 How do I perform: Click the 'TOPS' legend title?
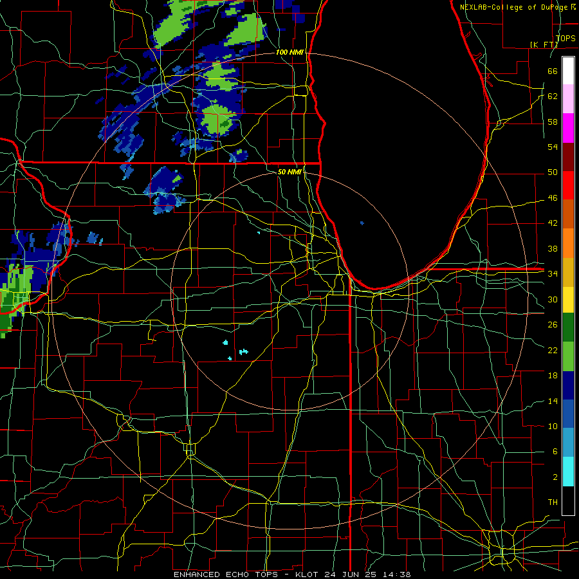click(x=565, y=38)
